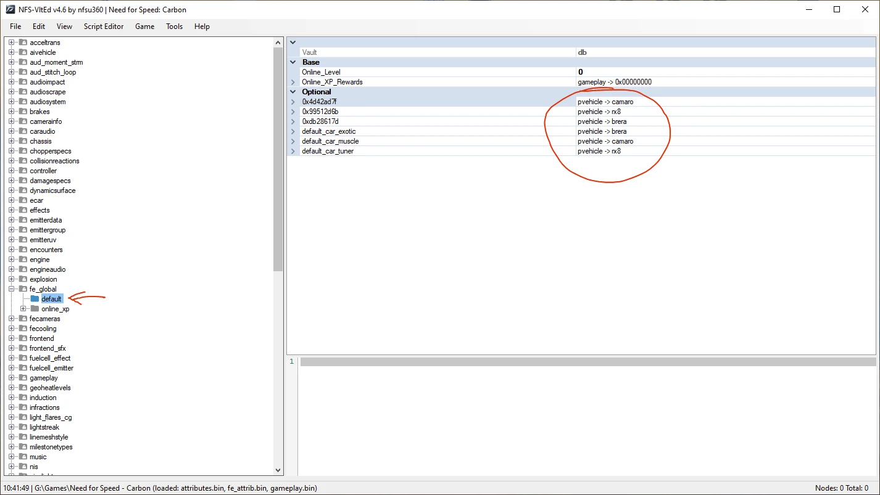880x495 pixels.
Task: Select the dynamicsurface tree item
Action: (52, 190)
